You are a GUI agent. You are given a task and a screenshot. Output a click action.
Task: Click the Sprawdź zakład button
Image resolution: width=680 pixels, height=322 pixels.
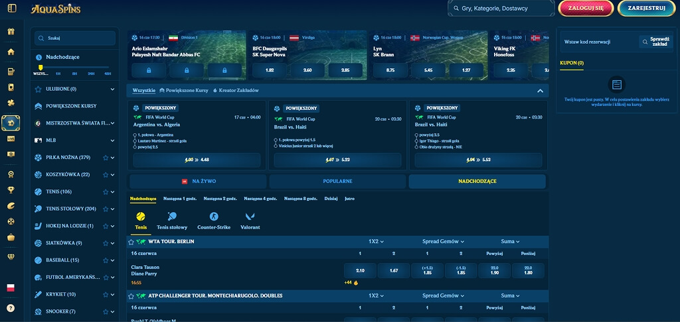coord(655,42)
